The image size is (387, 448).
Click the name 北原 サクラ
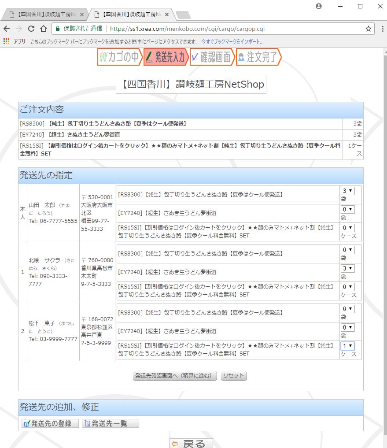pos(44,260)
